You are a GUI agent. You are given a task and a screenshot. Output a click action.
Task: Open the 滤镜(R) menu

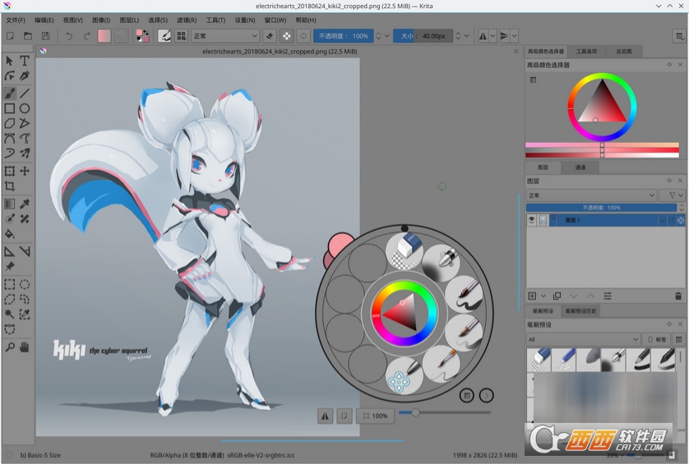[187, 21]
